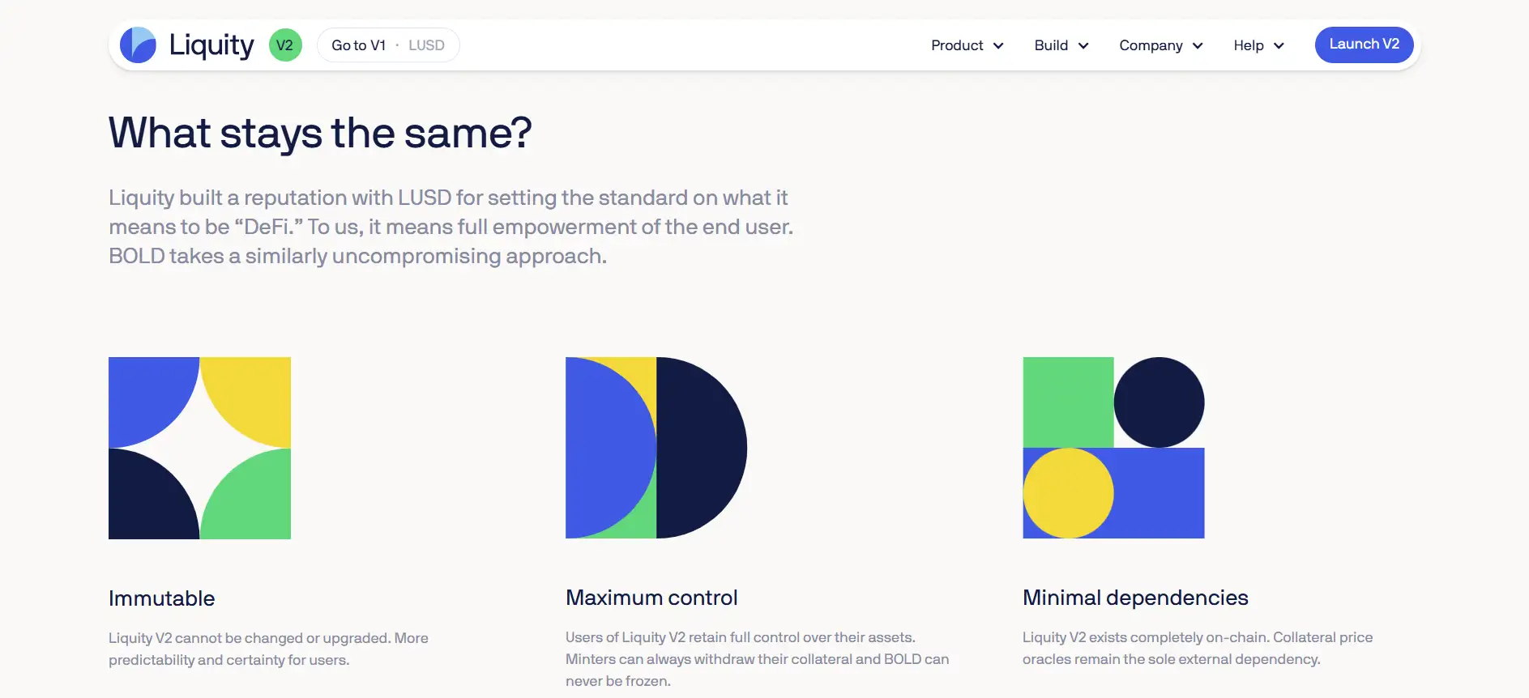The height and width of the screenshot is (698, 1529).
Task: Click the Immutable four-quadrant illustration
Action: (199, 448)
